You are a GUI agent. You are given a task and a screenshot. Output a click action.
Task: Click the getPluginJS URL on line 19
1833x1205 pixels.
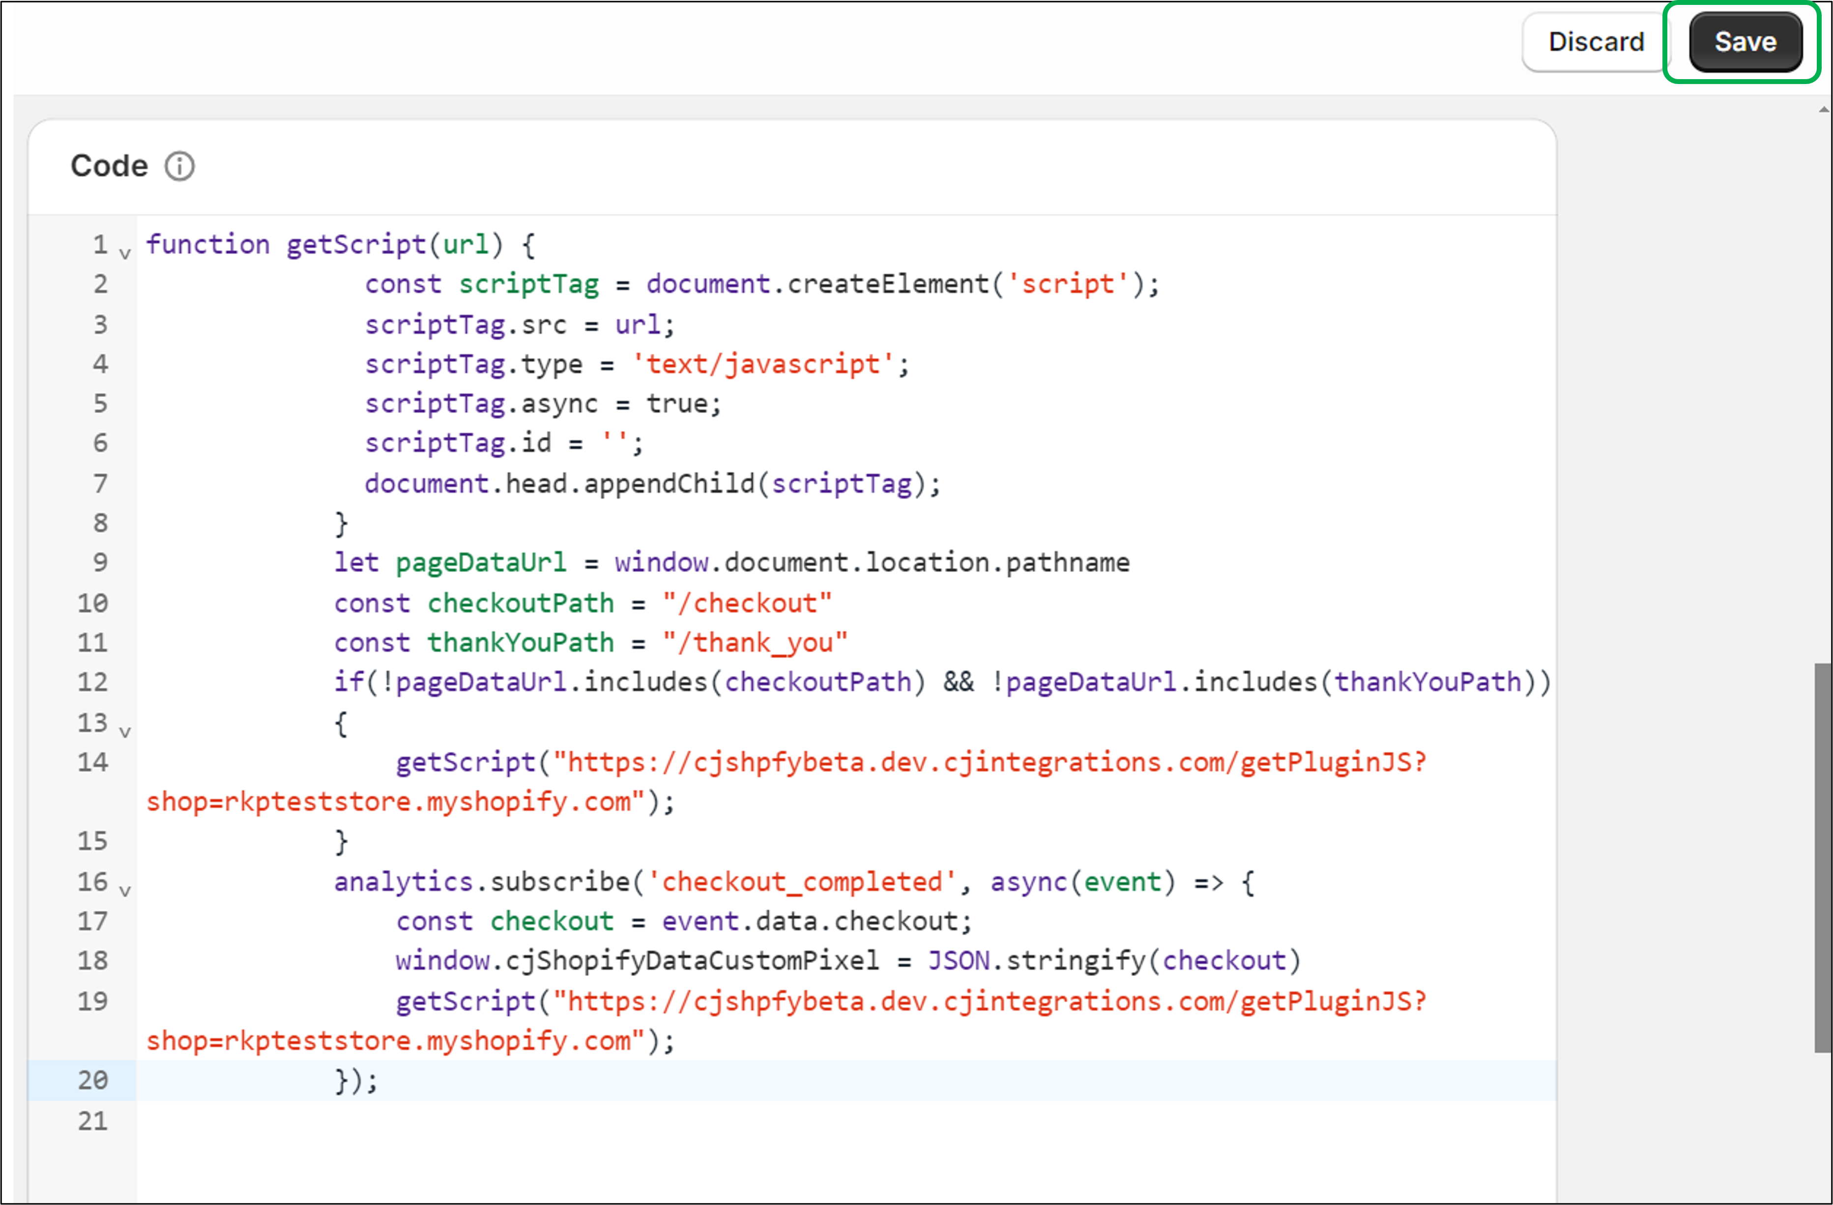[993, 1001]
